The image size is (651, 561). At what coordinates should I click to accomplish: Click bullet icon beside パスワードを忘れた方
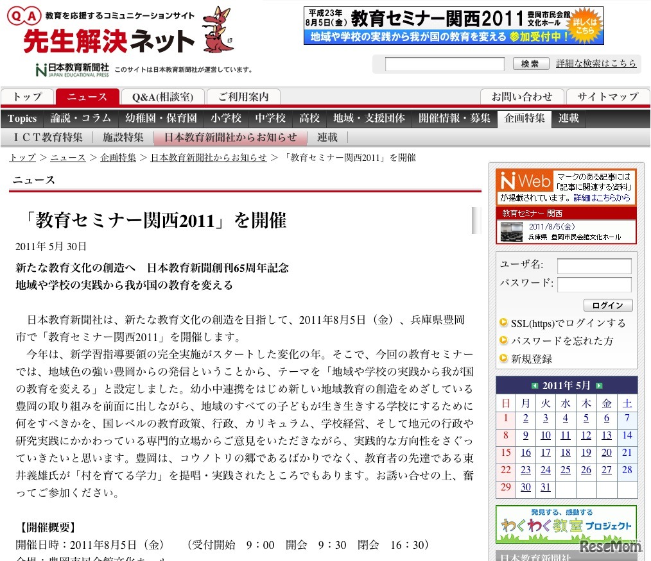pos(503,340)
